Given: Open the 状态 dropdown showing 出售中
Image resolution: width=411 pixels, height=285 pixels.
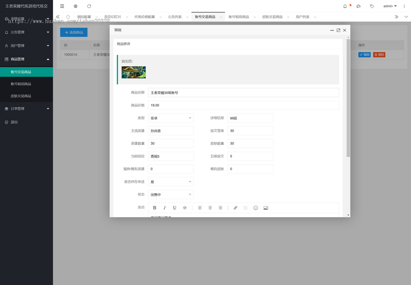Looking at the screenshot, I should coord(171,195).
